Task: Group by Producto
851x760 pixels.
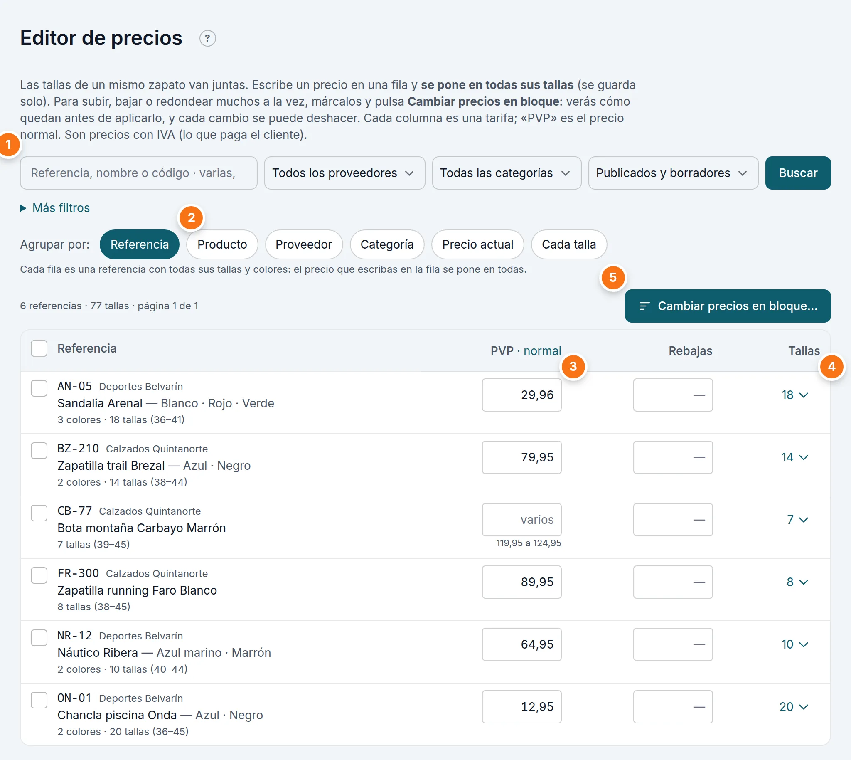Action: coord(222,244)
